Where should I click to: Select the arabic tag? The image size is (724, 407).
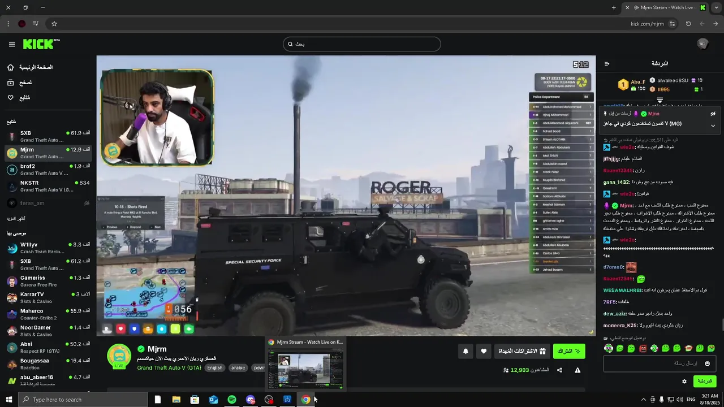click(x=238, y=367)
